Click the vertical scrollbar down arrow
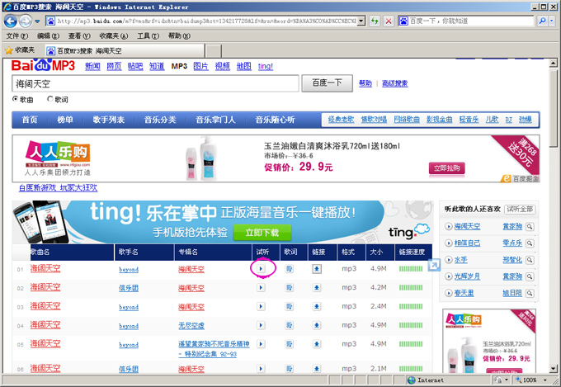Image resolution: width=561 pixels, height=387 pixels. tap(553, 368)
